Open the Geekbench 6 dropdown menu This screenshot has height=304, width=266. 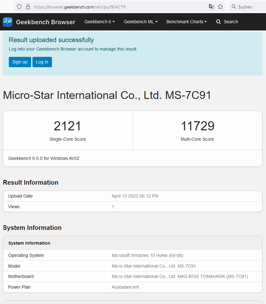pos(99,22)
